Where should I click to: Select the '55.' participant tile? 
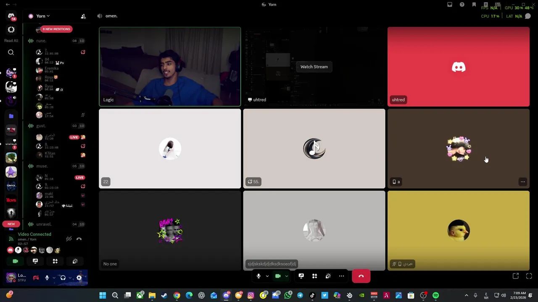314,149
